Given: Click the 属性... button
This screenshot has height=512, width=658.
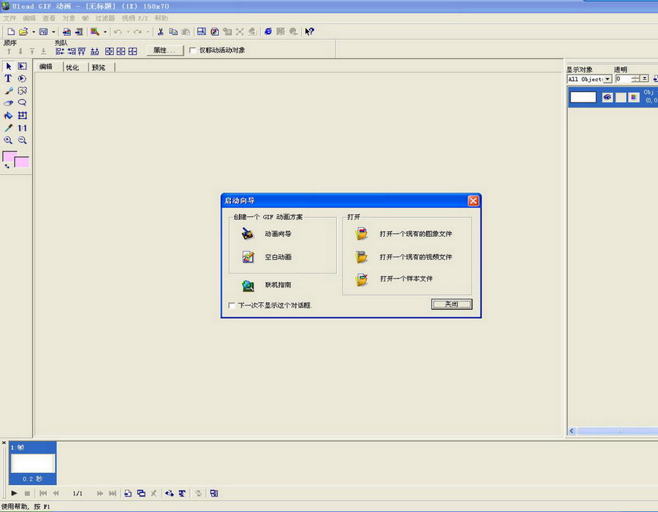Looking at the screenshot, I should [165, 50].
